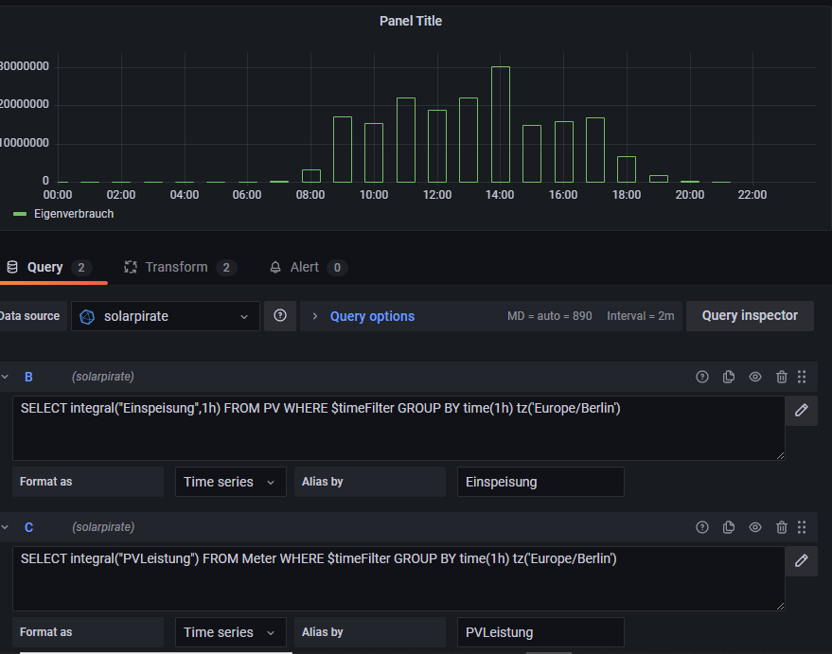This screenshot has width=832, height=654.
Task: Open data source help icon
Action: coord(280,316)
